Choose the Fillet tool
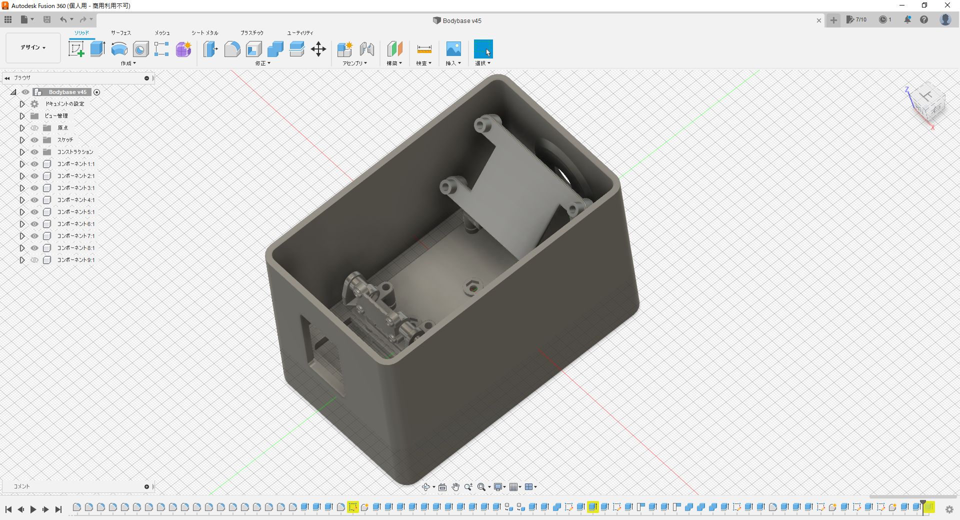The image size is (960, 520). [x=232, y=49]
